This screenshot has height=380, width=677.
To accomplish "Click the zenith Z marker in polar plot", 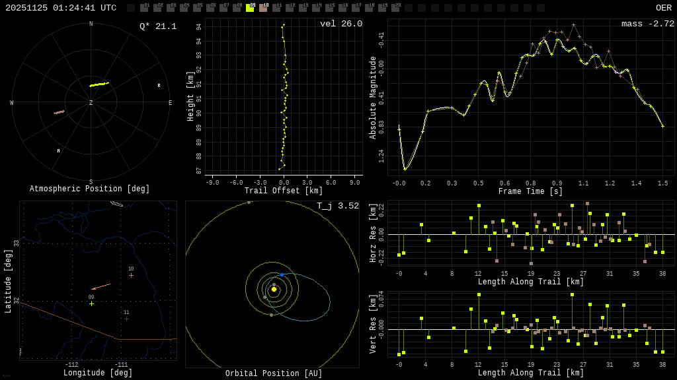I will tap(91, 103).
